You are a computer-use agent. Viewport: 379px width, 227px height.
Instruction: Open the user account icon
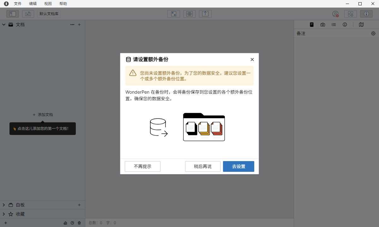point(335,14)
